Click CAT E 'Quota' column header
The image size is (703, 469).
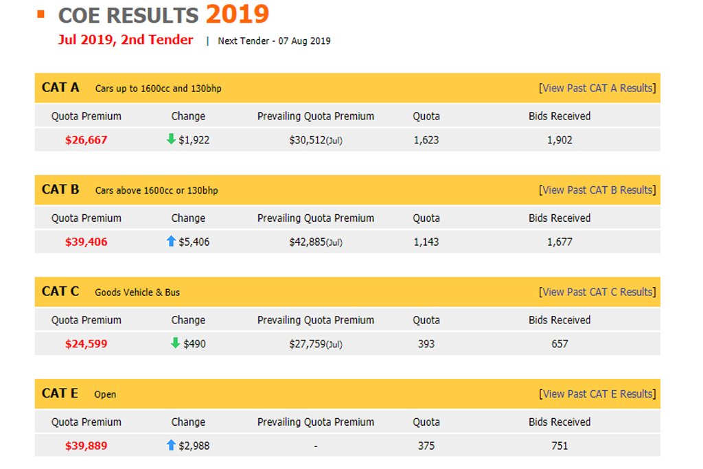(426, 422)
